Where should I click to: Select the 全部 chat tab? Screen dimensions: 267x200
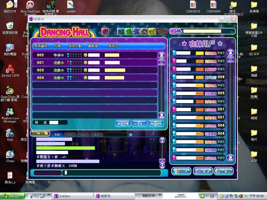[57, 135]
